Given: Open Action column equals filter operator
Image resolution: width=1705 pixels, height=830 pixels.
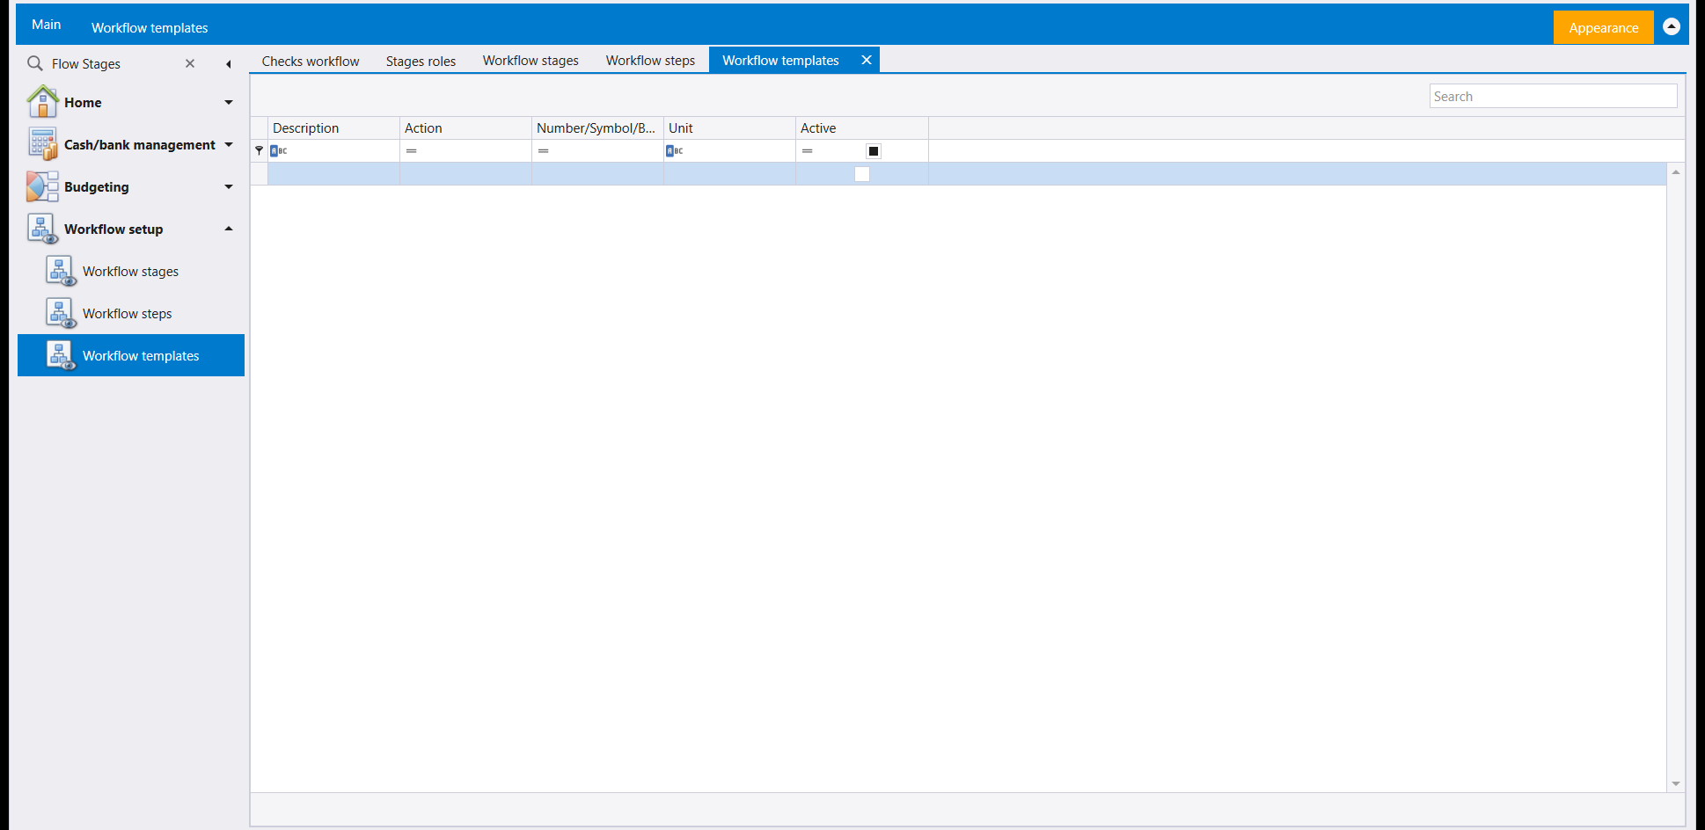Looking at the screenshot, I should (411, 150).
